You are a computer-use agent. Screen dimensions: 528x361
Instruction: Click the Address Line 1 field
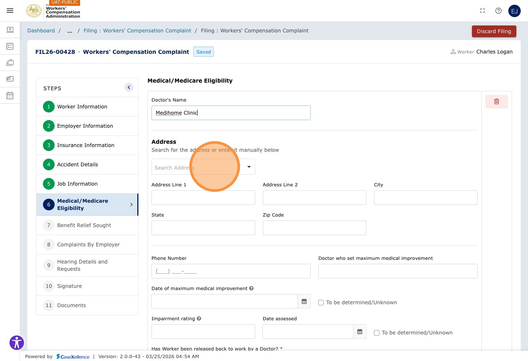[x=203, y=198]
